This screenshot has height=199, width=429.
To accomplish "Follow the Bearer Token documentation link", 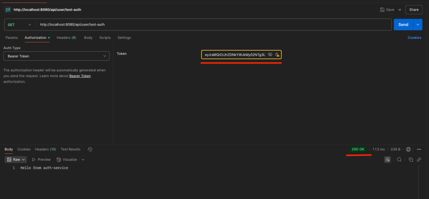I will (80, 76).
